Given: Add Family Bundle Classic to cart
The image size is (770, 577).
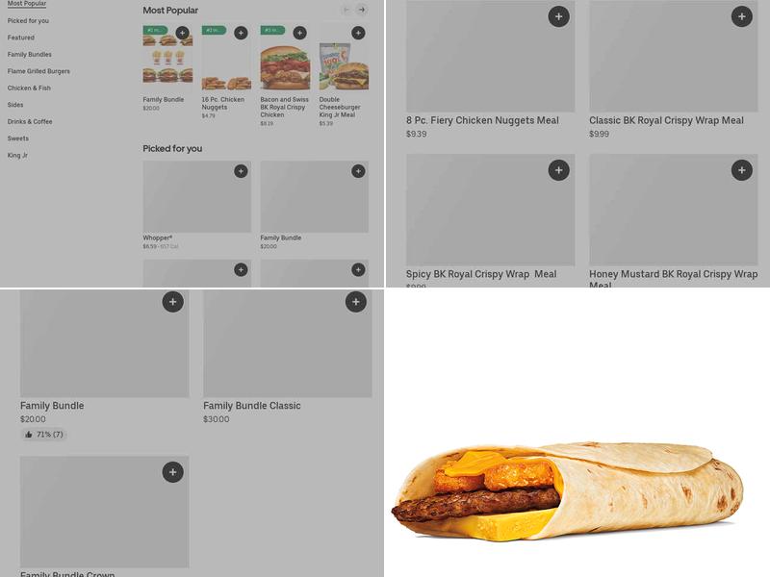Looking at the screenshot, I should [x=355, y=302].
